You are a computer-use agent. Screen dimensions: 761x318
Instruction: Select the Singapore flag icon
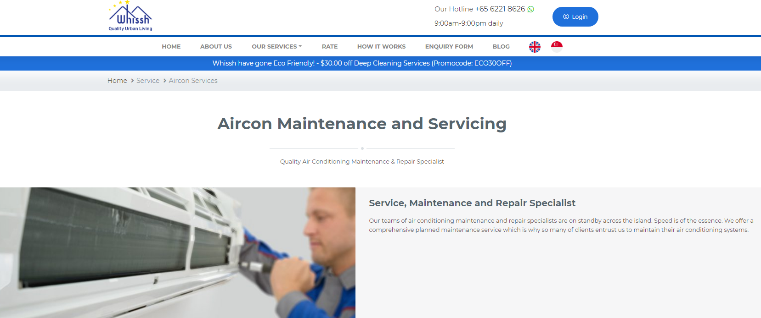[x=557, y=47]
